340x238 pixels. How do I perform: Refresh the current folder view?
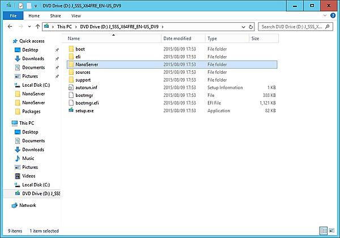(x=250, y=27)
